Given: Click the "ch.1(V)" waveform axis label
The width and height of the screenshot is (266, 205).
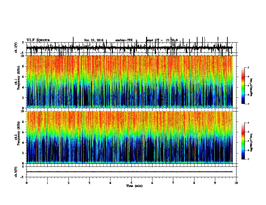Looking at the screenshot, I should click(x=16, y=48).
